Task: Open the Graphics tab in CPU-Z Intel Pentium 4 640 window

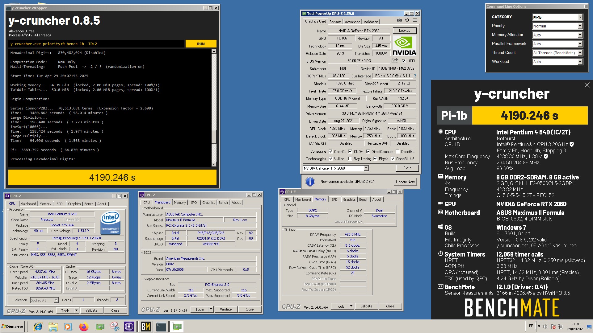Action: pos(74,204)
